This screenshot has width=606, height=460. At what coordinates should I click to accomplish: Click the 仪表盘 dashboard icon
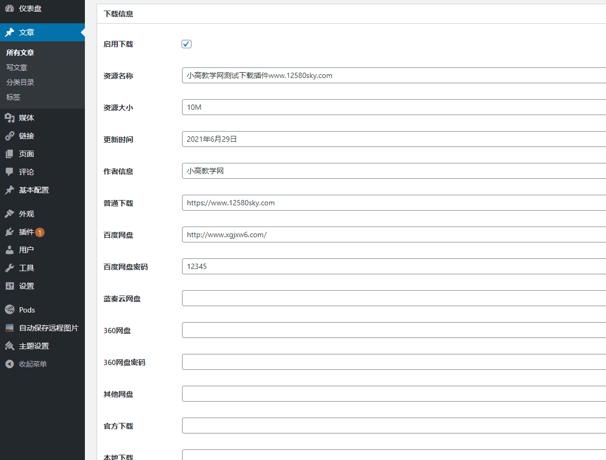coord(10,8)
